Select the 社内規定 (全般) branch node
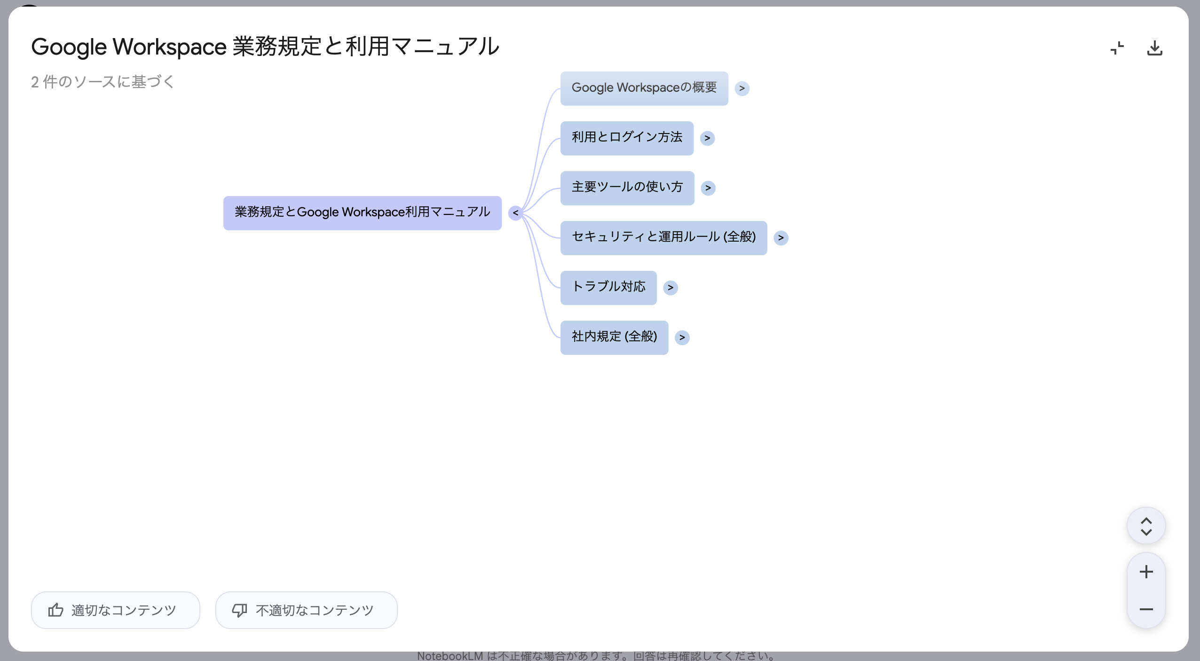This screenshot has height=661, width=1200. tap(614, 337)
